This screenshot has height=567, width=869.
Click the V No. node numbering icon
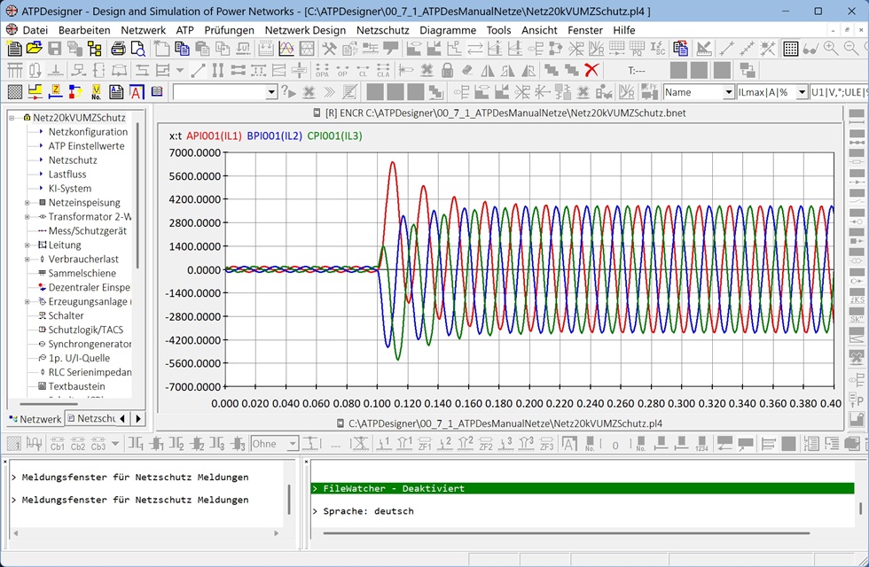tap(96, 92)
